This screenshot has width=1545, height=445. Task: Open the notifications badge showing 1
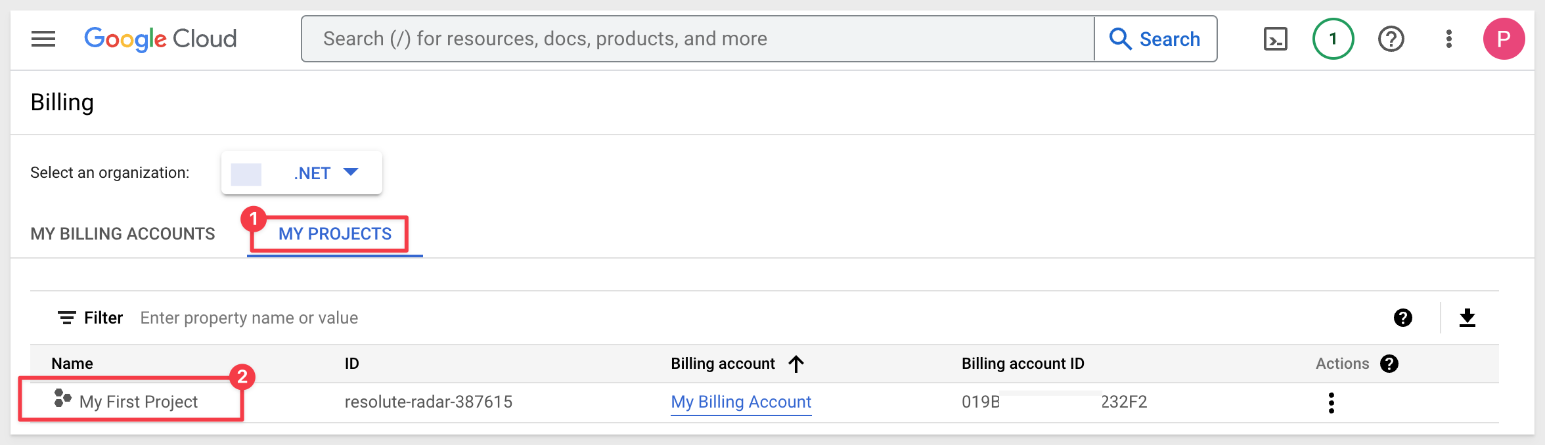point(1333,39)
